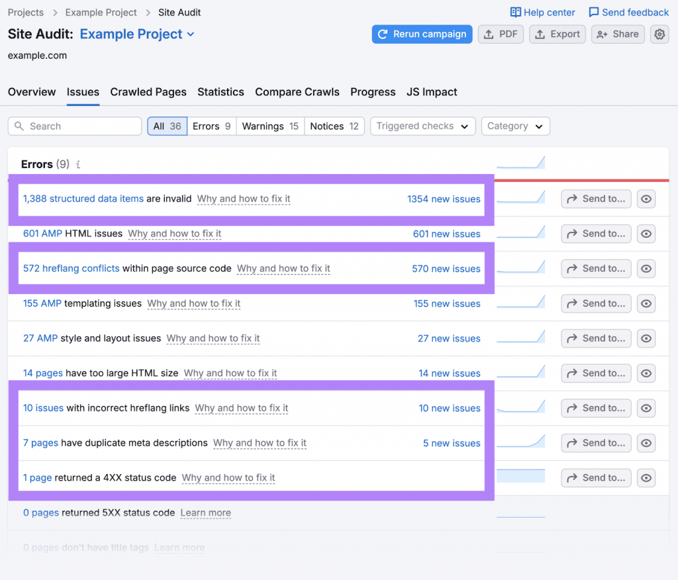
Task: Expand the Example Project selector
Action: click(137, 34)
